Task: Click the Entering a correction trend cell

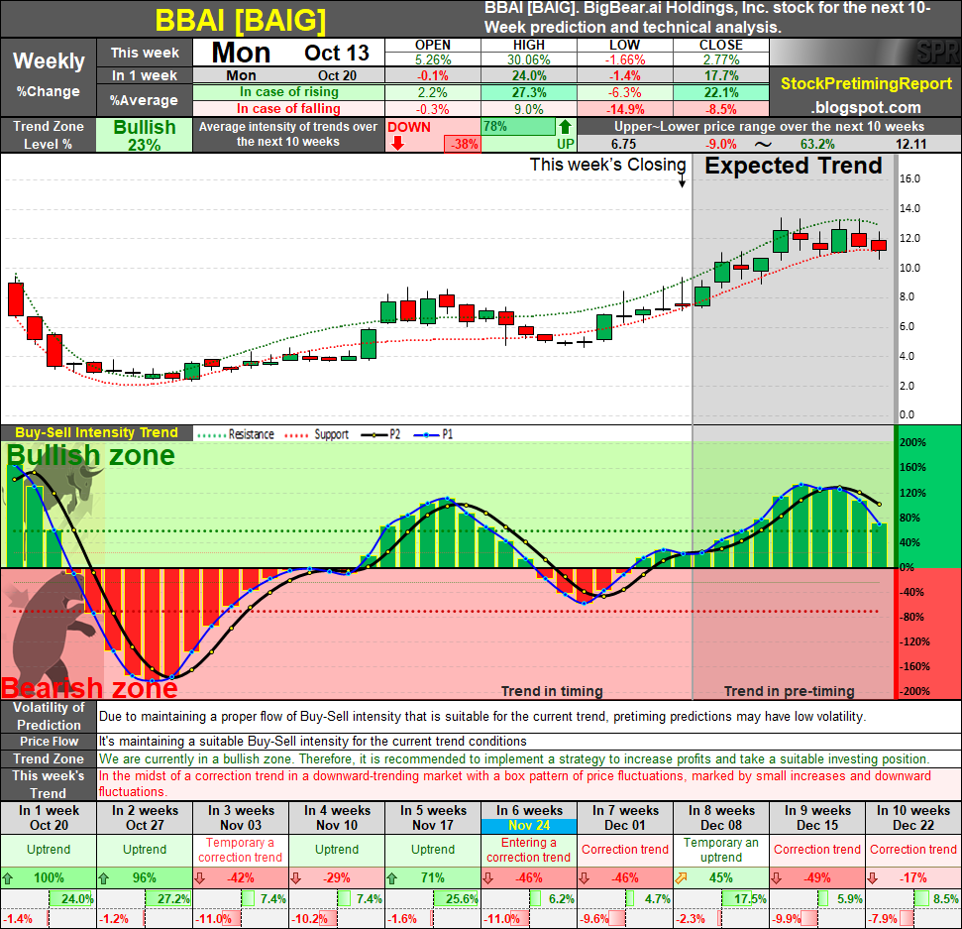Action: (529, 851)
